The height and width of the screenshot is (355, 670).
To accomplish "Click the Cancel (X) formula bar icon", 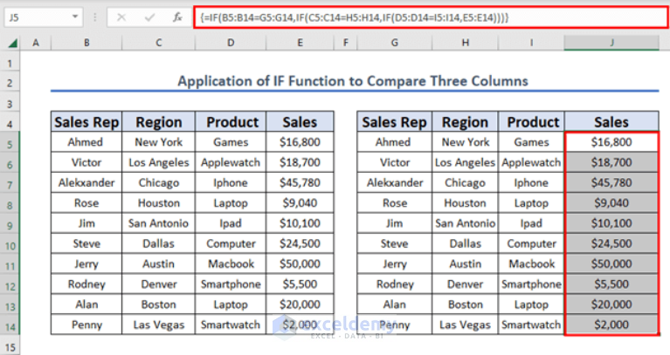I will coord(121,17).
